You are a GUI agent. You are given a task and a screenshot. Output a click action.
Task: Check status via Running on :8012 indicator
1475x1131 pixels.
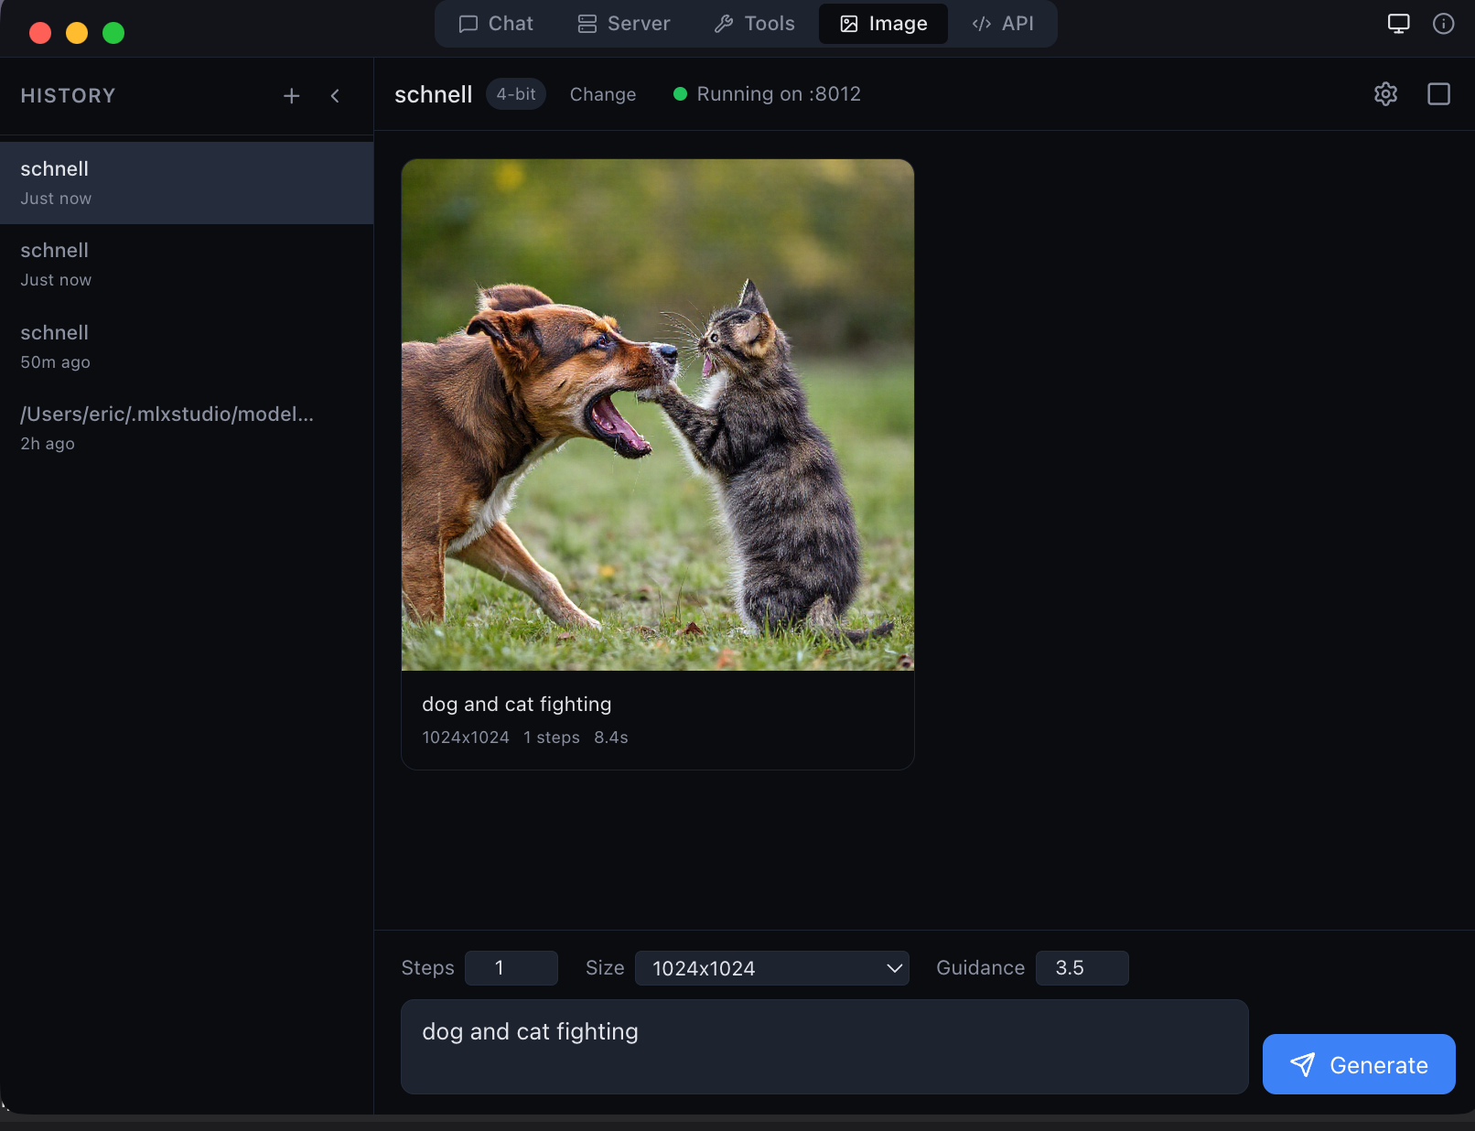[x=767, y=94]
